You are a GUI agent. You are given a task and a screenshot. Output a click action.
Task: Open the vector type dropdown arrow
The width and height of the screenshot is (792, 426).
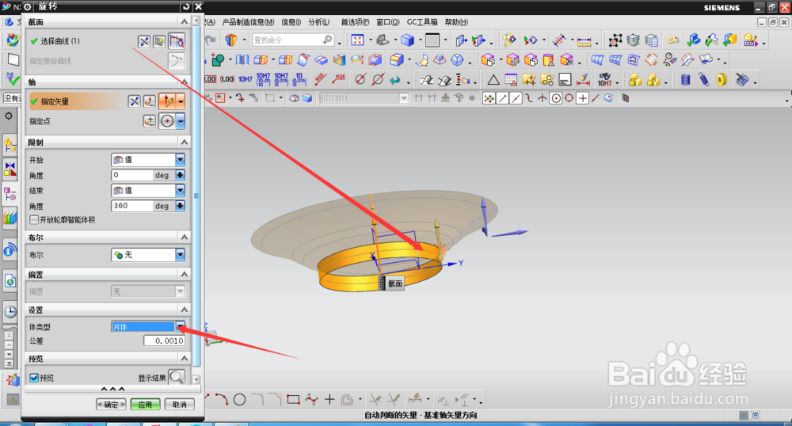181,101
